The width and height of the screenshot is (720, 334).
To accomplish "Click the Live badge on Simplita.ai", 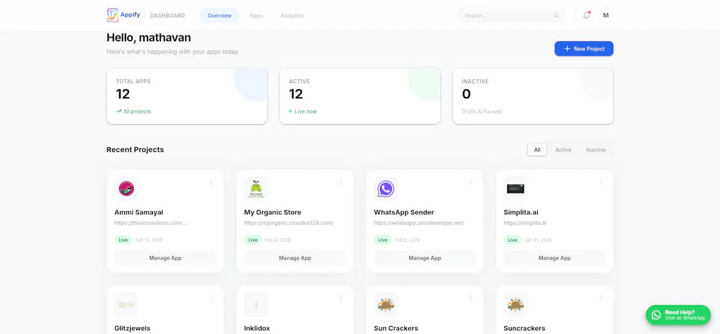I will tap(512, 240).
